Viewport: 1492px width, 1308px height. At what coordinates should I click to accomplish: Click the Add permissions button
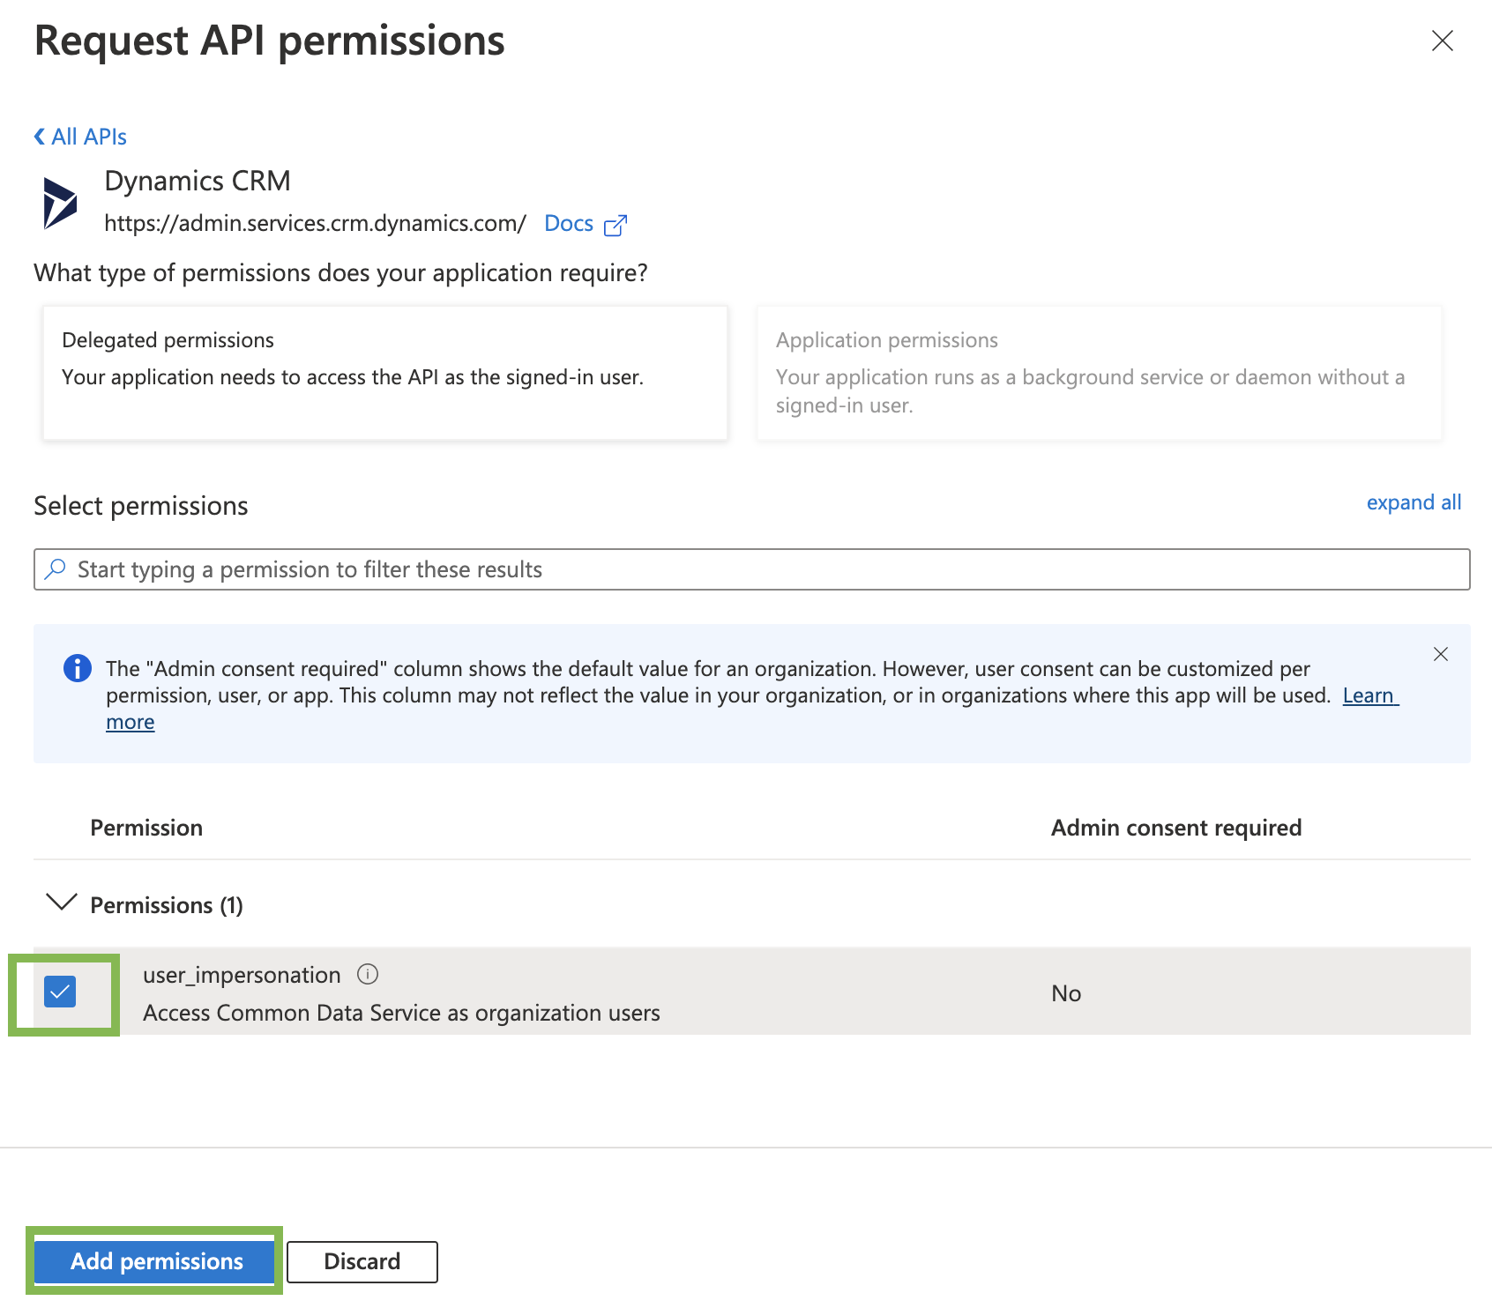coord(156,1261)
